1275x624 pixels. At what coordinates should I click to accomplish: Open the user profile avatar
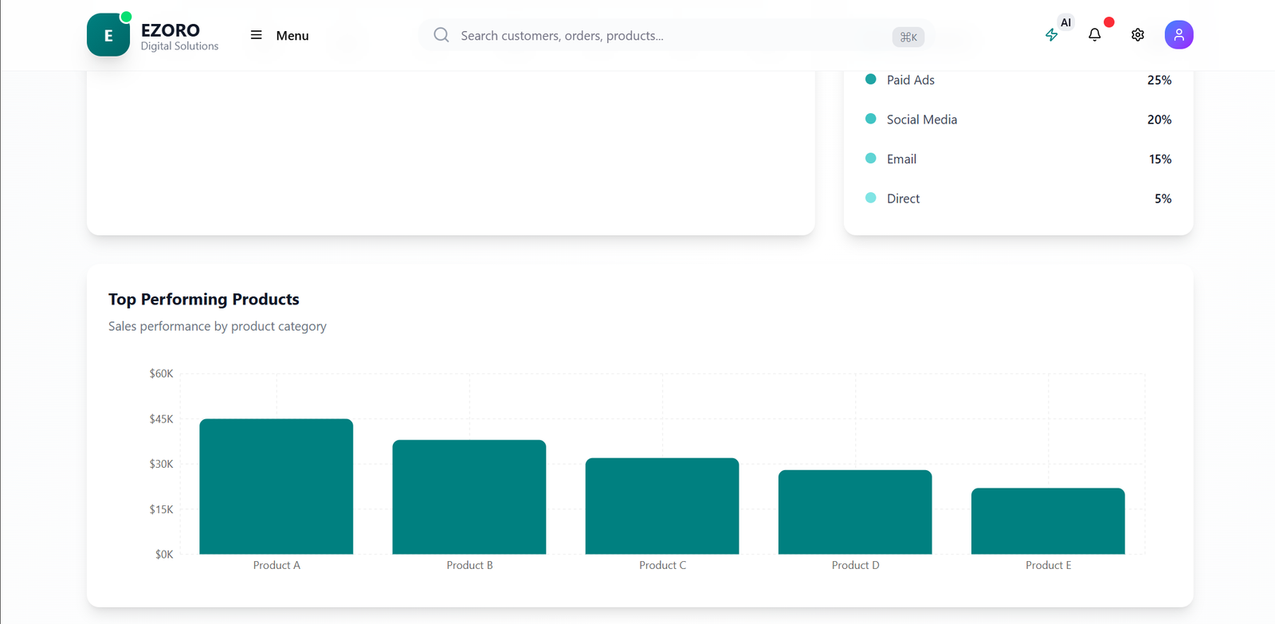1179,35
